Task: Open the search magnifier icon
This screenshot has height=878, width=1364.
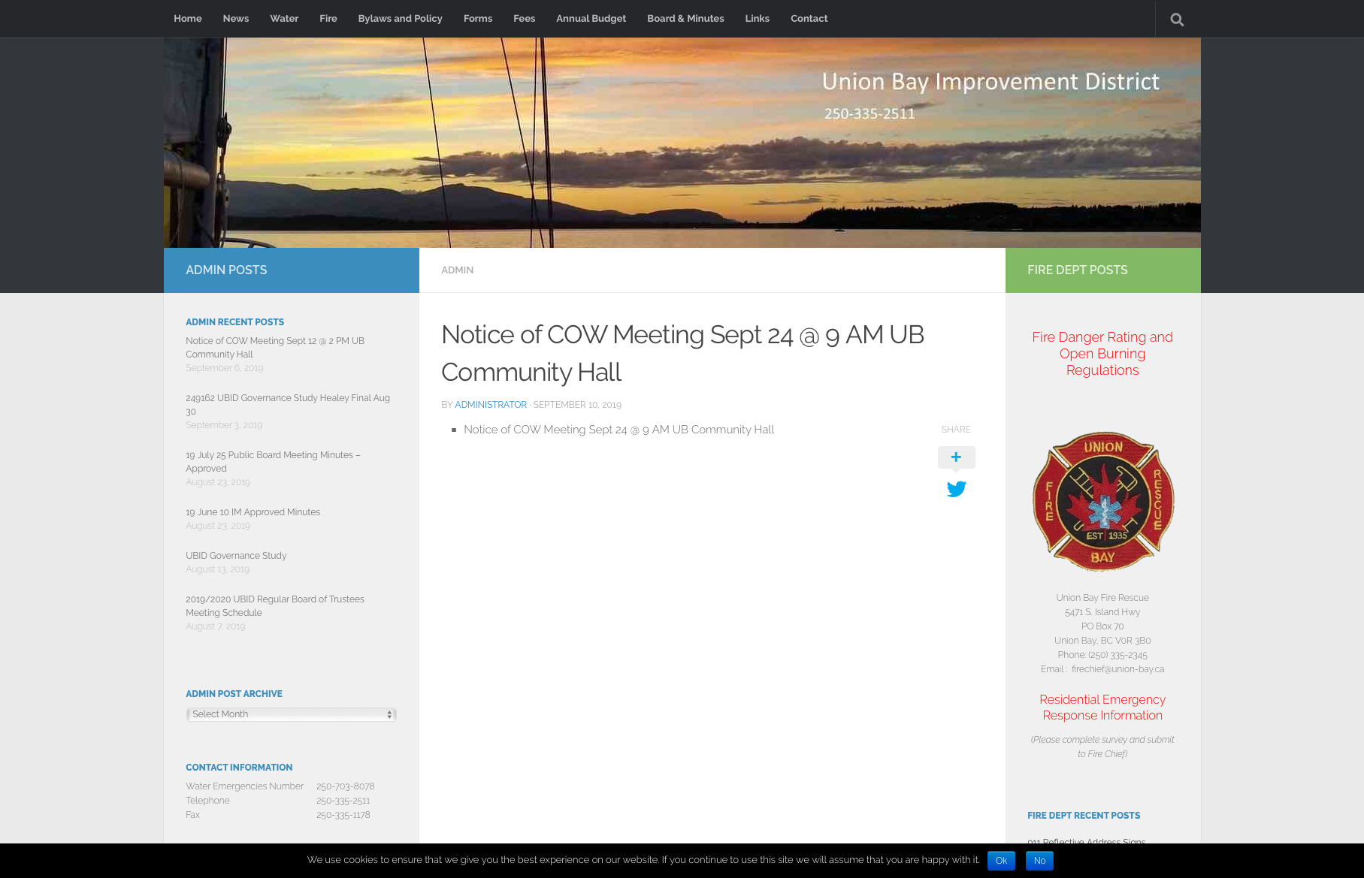Action: click(1177, 20)
